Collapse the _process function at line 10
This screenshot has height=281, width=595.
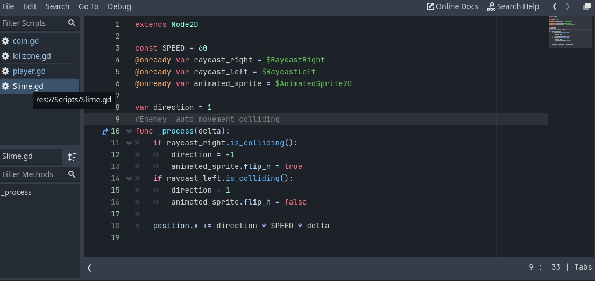(129, 131)
